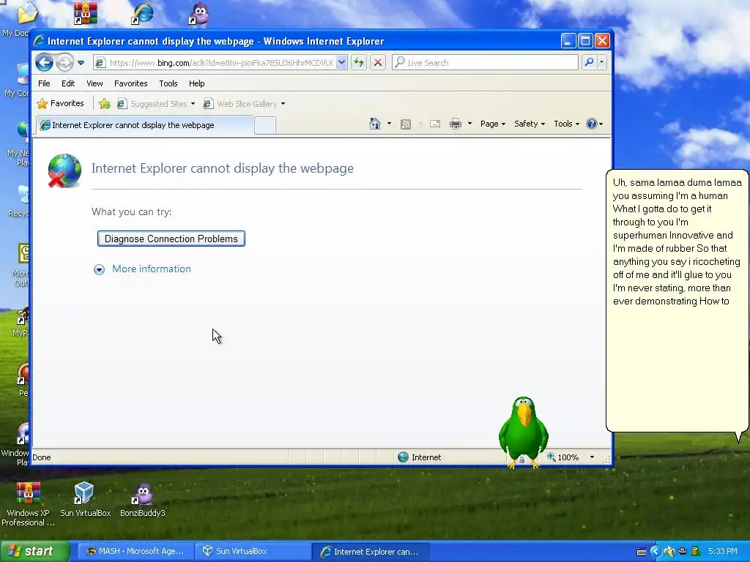Viewport: 750px width, 562px height.
Task: Click into the Live Search box
Action: (x=485, y=63)
